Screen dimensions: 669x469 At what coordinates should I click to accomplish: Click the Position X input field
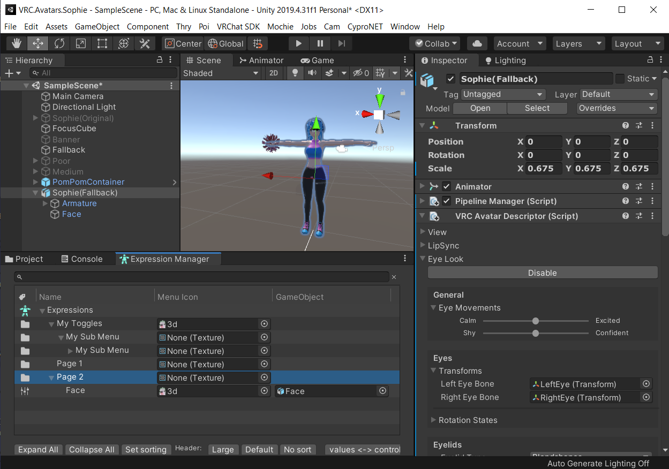543,141
